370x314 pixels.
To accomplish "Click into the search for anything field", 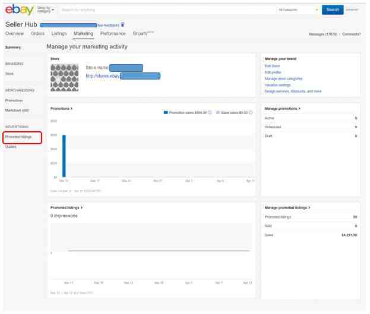I will click(169, 10).
